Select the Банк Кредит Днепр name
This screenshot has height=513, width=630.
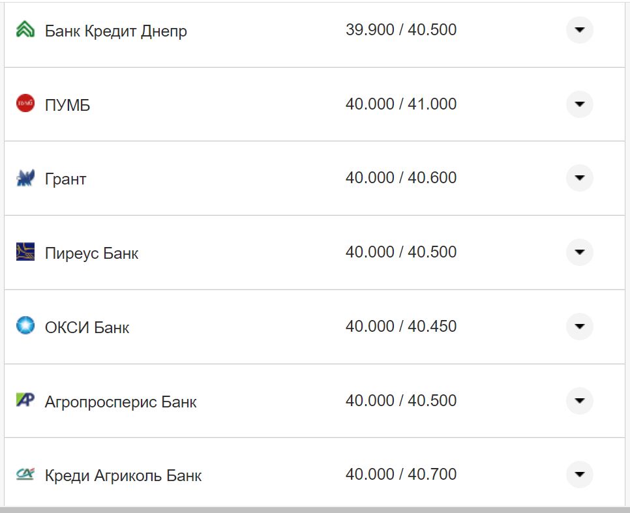(x=115, y=31)
